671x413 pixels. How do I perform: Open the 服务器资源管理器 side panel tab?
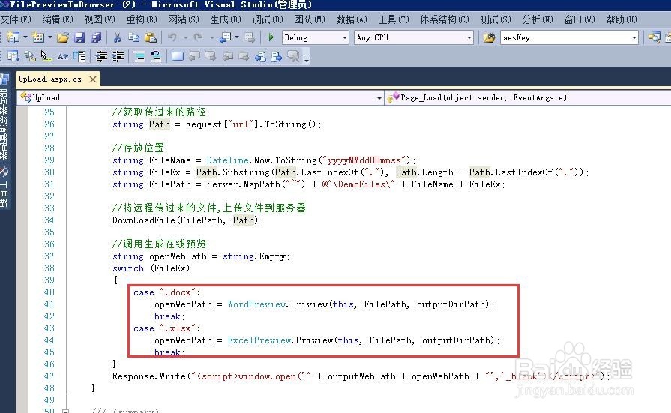click(x=4, y=117)
